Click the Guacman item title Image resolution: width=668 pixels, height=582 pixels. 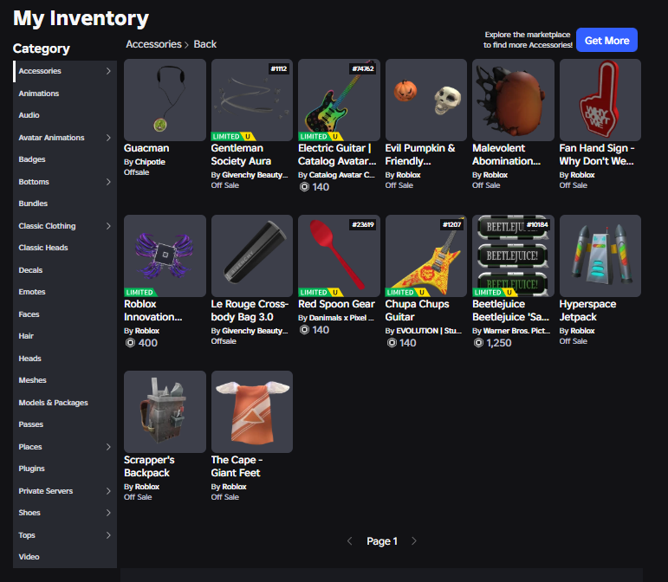coord(146,148)
